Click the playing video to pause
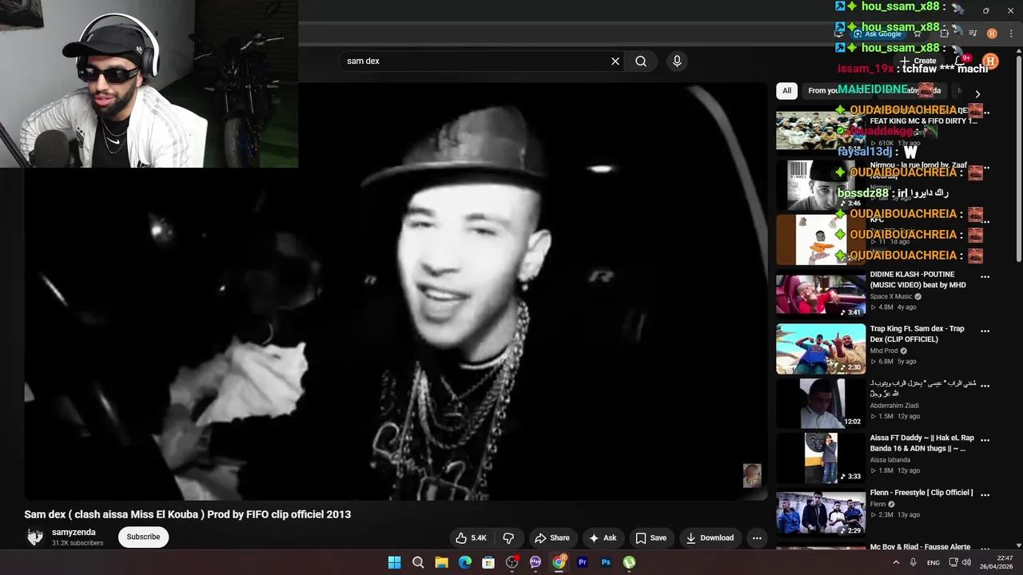1023x575 pixels. pyautogui.click(x=396, y=291)
